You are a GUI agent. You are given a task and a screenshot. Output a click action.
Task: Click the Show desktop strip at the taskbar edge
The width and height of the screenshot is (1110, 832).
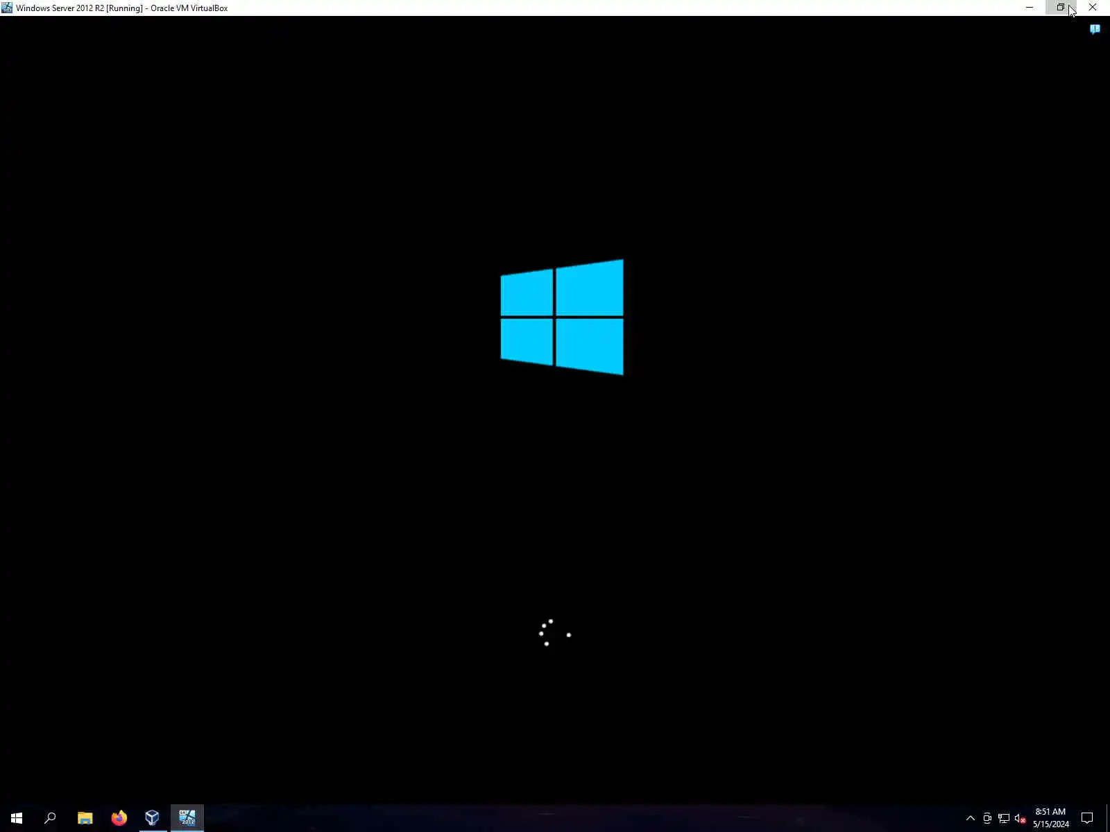[1108, 818]
